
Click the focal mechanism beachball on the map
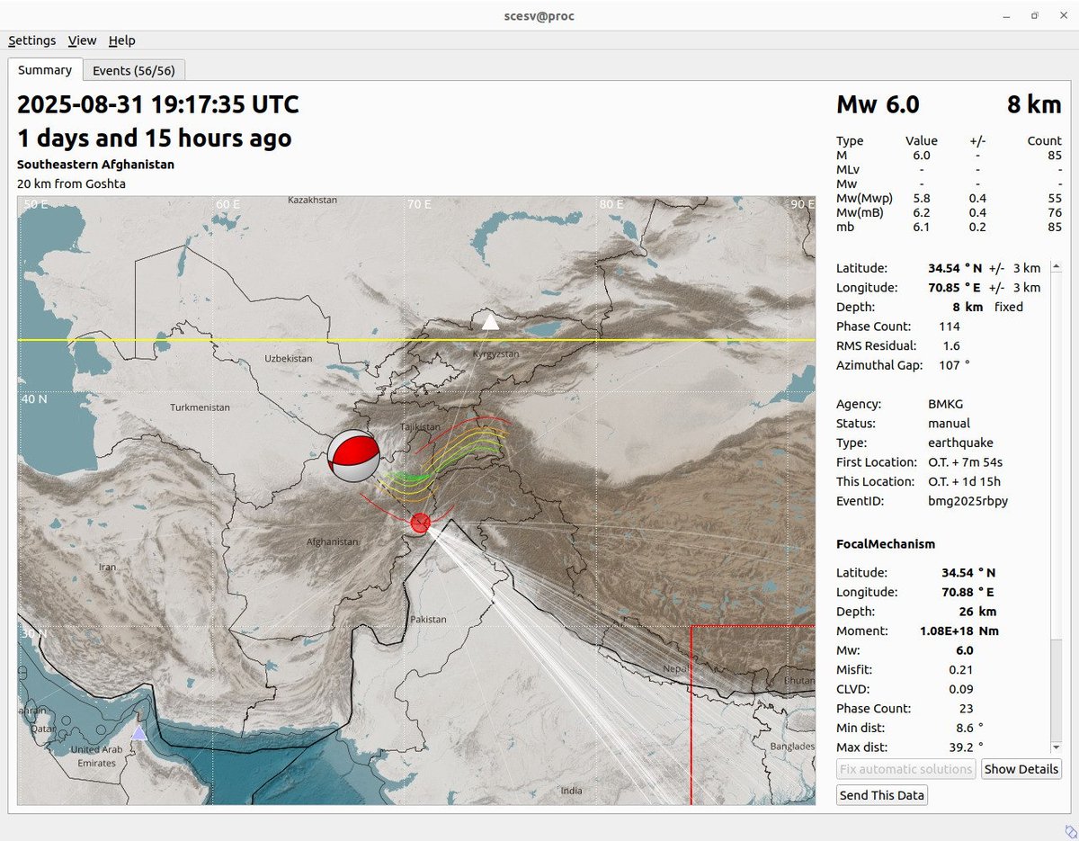click(354, 455)
